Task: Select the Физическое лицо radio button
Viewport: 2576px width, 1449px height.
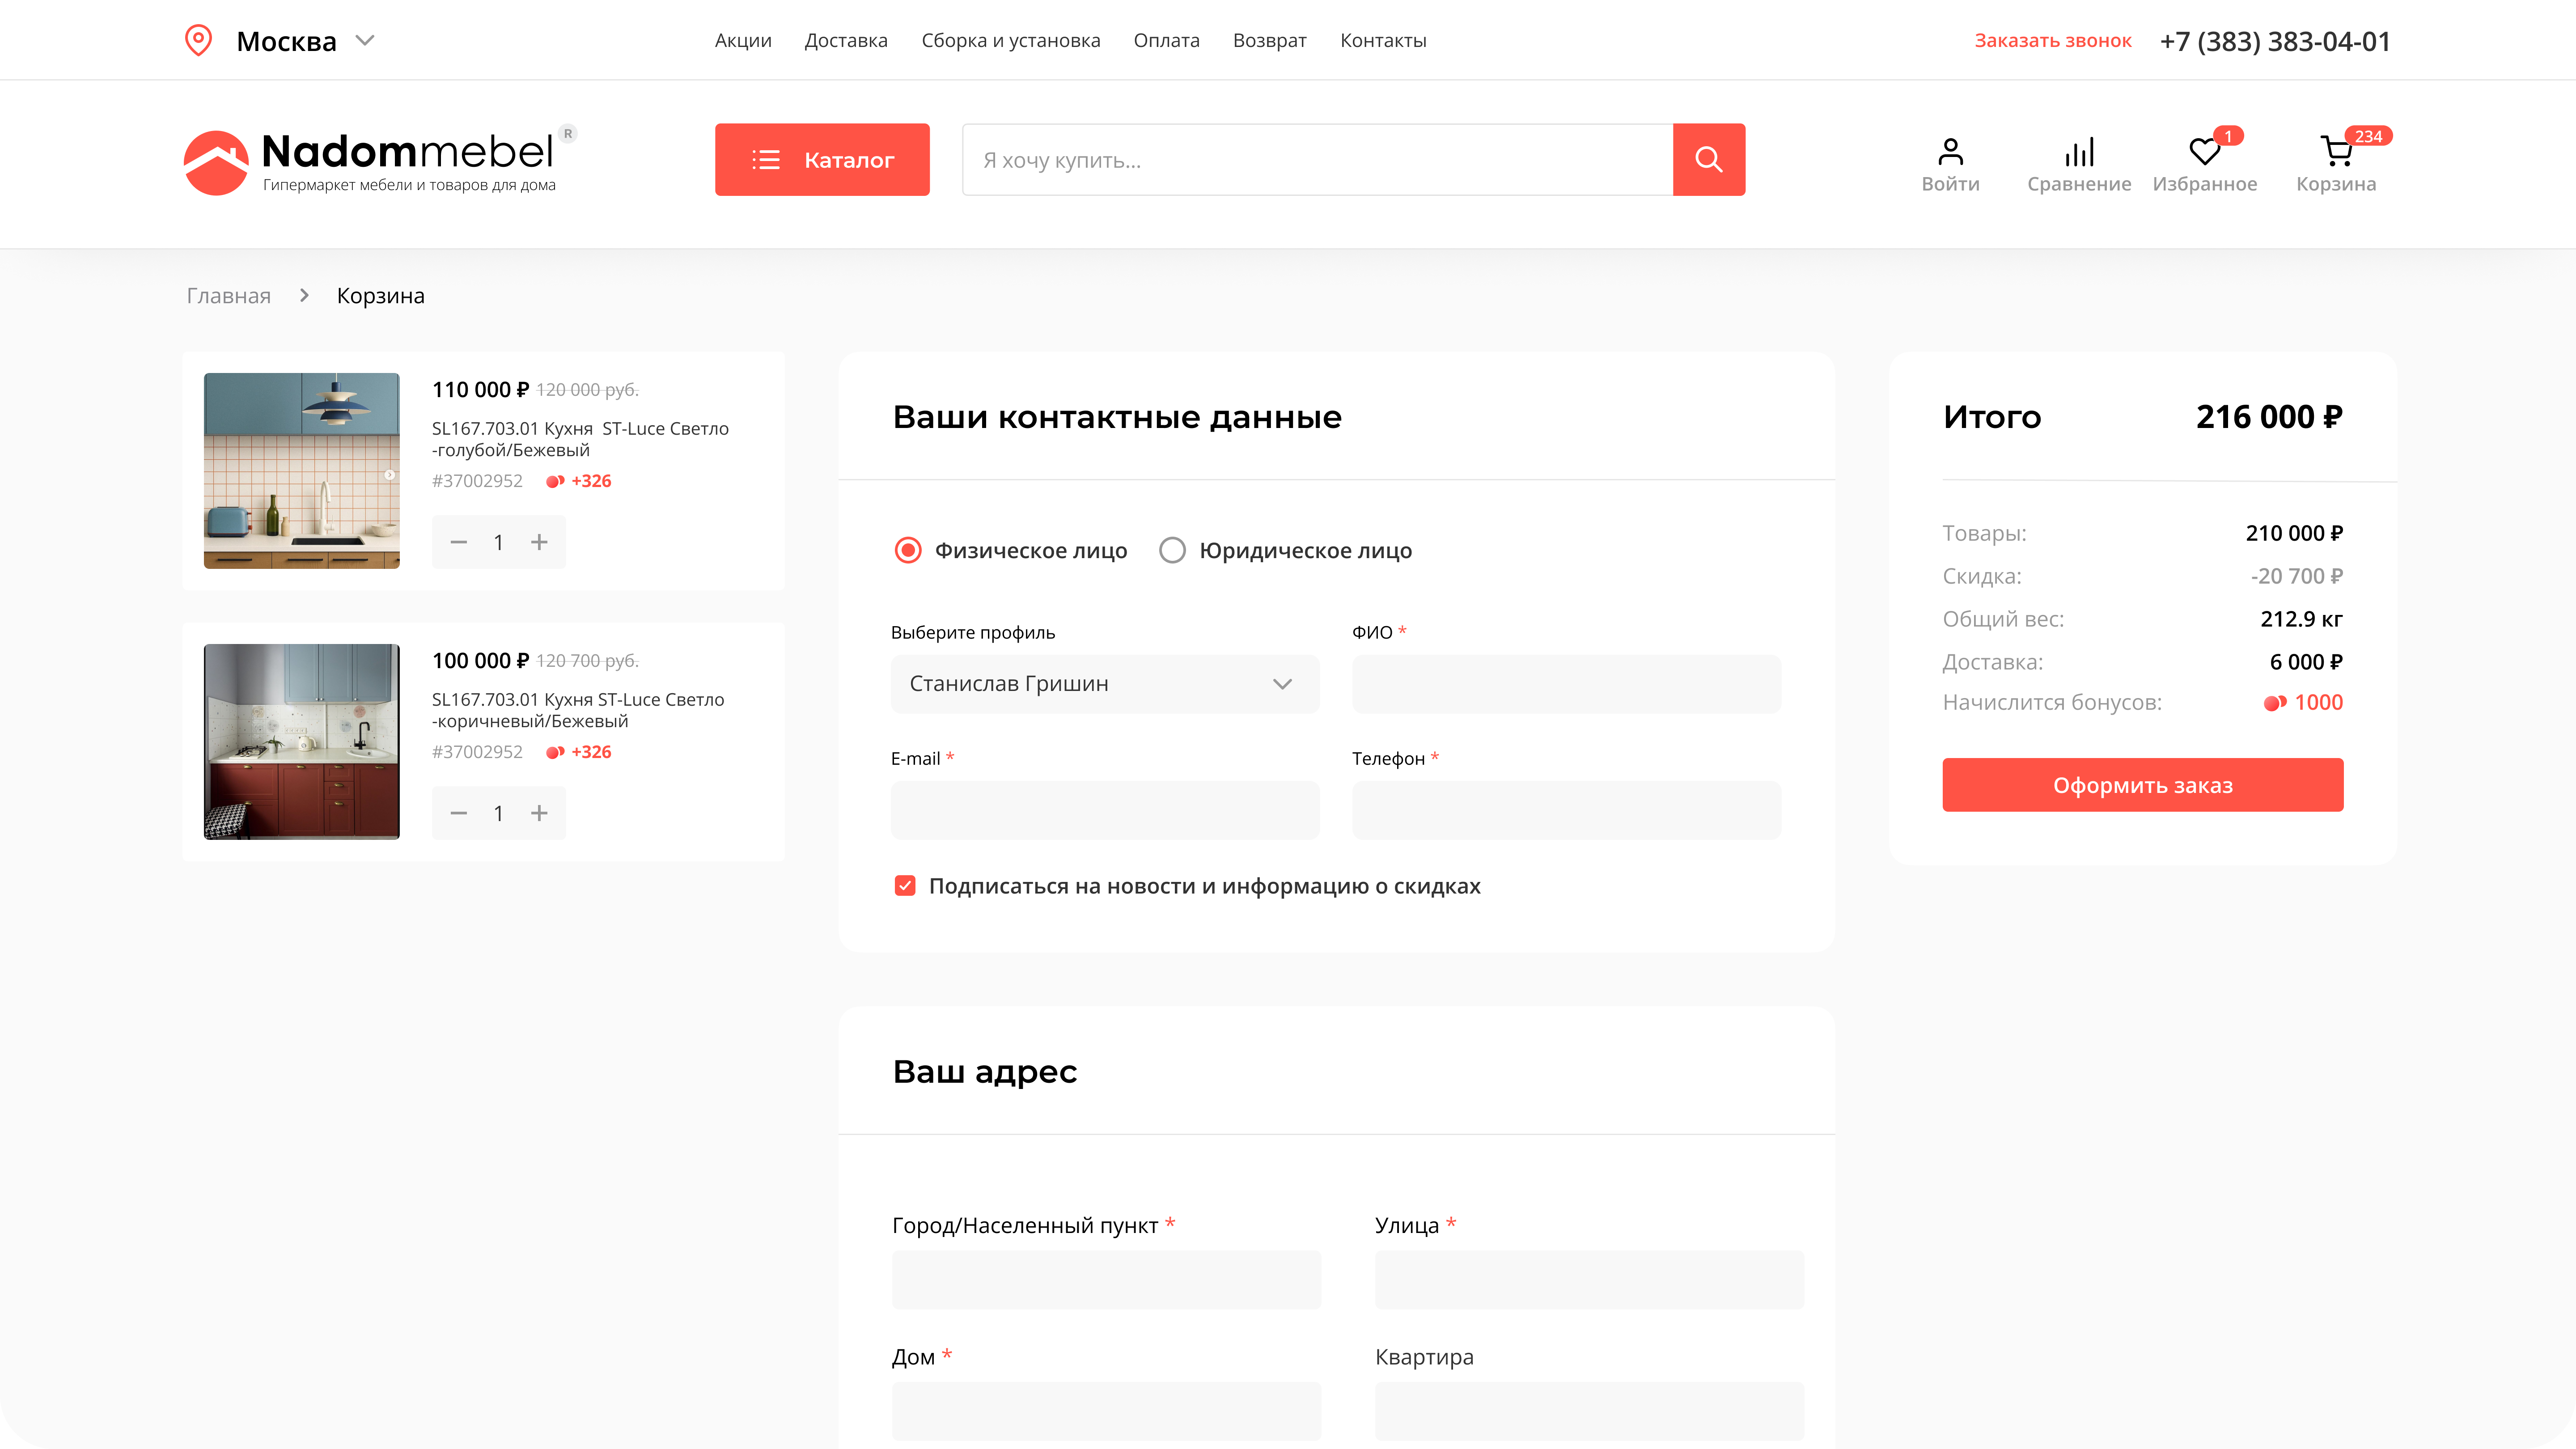Action: pyautogui.click(x=908, y=550)
